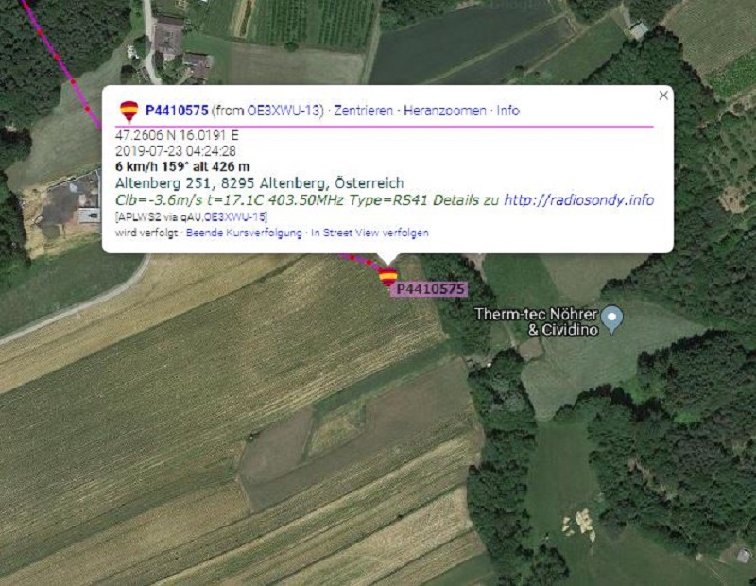Open the Info link for P4410575
The height and width of the screenshot is (586, 756).
click(508, 111)
